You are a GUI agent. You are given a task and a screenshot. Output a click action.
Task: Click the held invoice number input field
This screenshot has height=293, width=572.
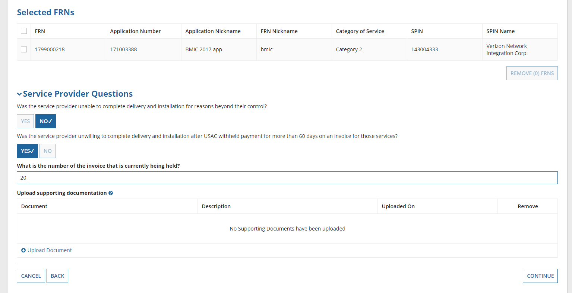click(287, 178)
